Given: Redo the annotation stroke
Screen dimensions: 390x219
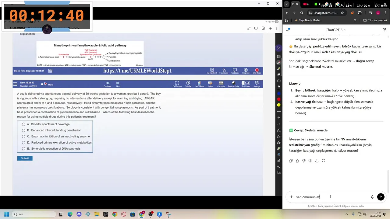Looking at the screenshot, I should pos(279,124).
